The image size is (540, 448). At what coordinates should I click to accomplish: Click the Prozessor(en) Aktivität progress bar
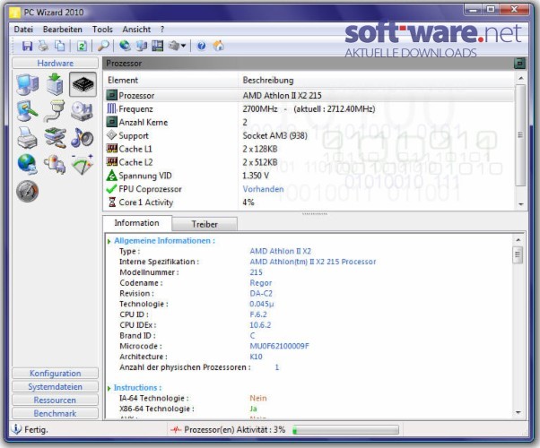(345, 430)
